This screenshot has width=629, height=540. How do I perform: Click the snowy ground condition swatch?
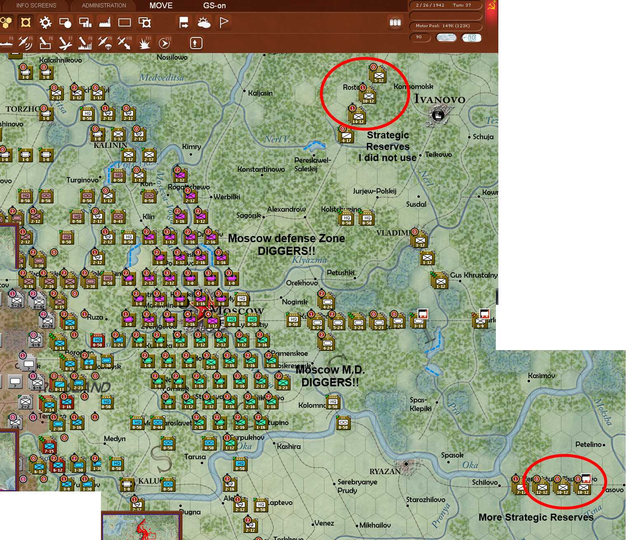click(x=446, y=37)
